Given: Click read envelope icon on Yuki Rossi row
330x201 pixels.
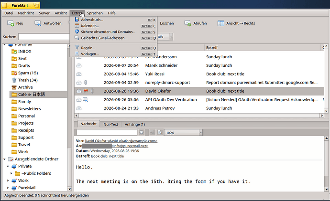Looking at the screenshot, I should (79, 74).
